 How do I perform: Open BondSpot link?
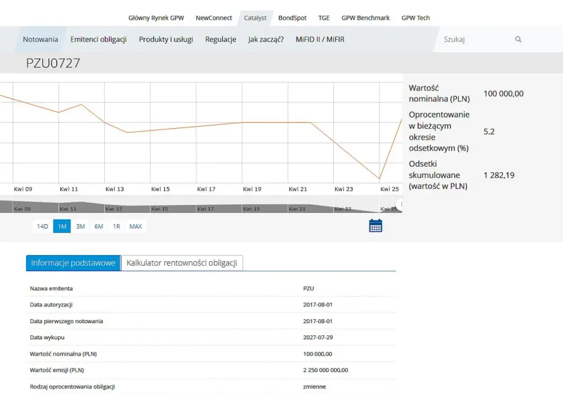tap(292, 18)
